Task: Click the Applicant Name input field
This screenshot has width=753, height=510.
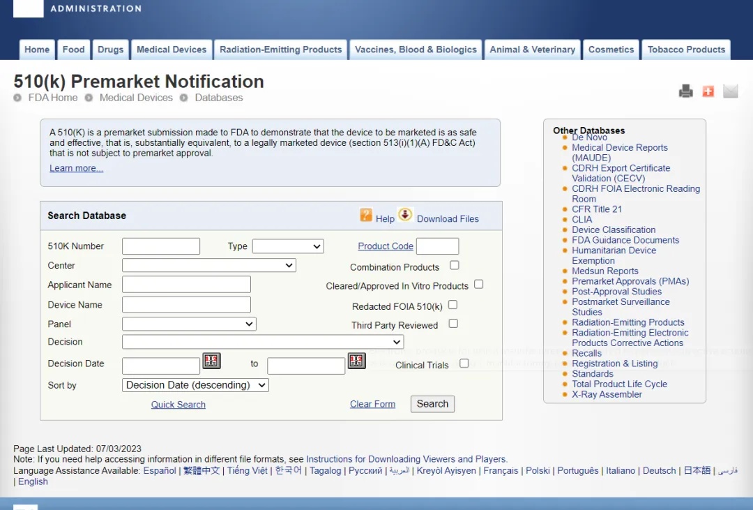Action: 186,285
